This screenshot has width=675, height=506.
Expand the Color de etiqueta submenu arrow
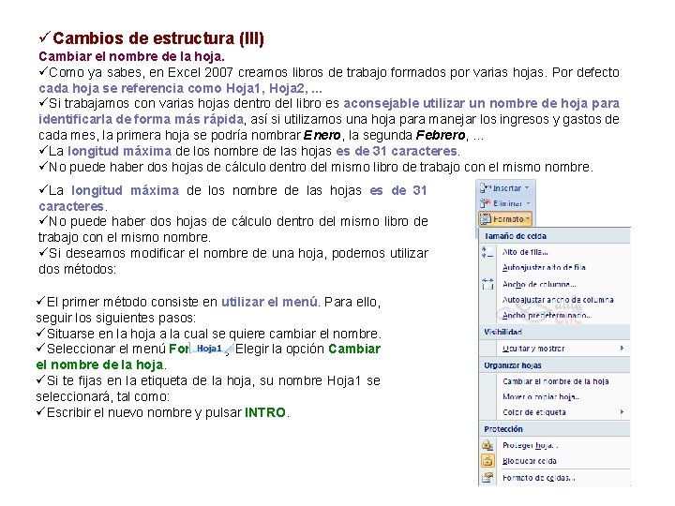tap(622, 411)
